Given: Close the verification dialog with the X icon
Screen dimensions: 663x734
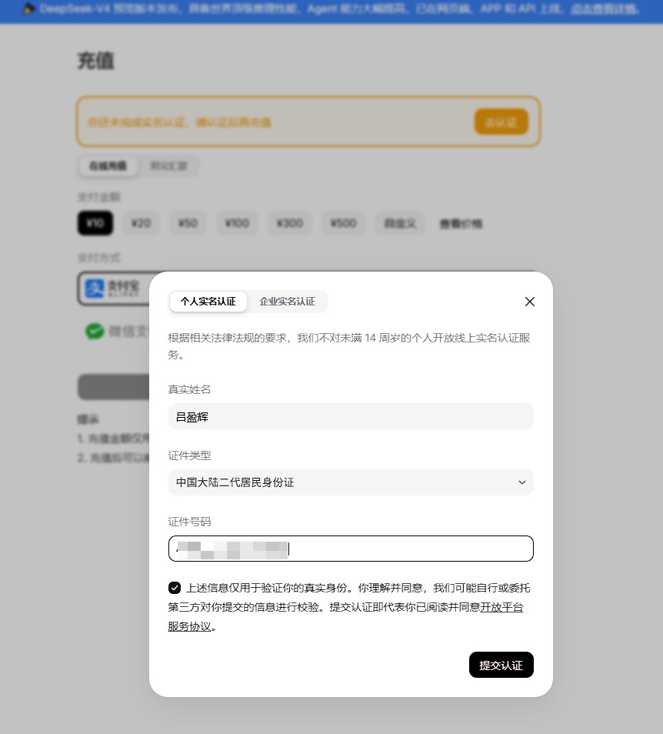Looking at the screenshot, I should (x=530, y=302).
